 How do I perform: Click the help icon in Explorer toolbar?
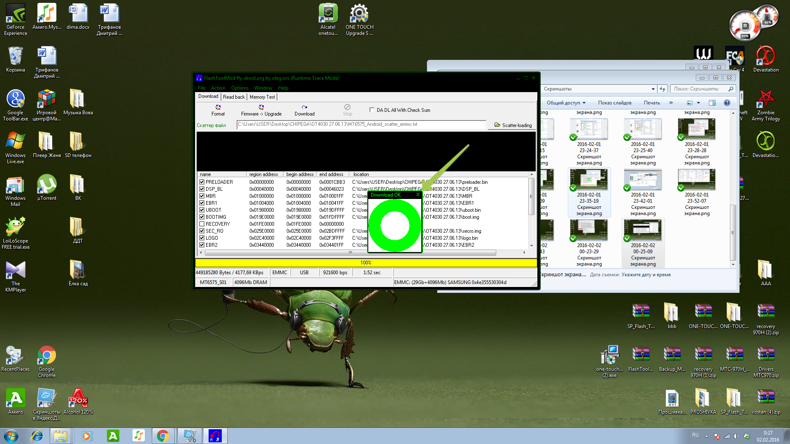727,103
